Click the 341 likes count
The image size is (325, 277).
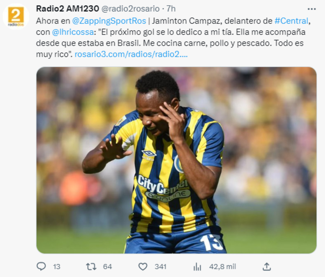click(160, 267)
